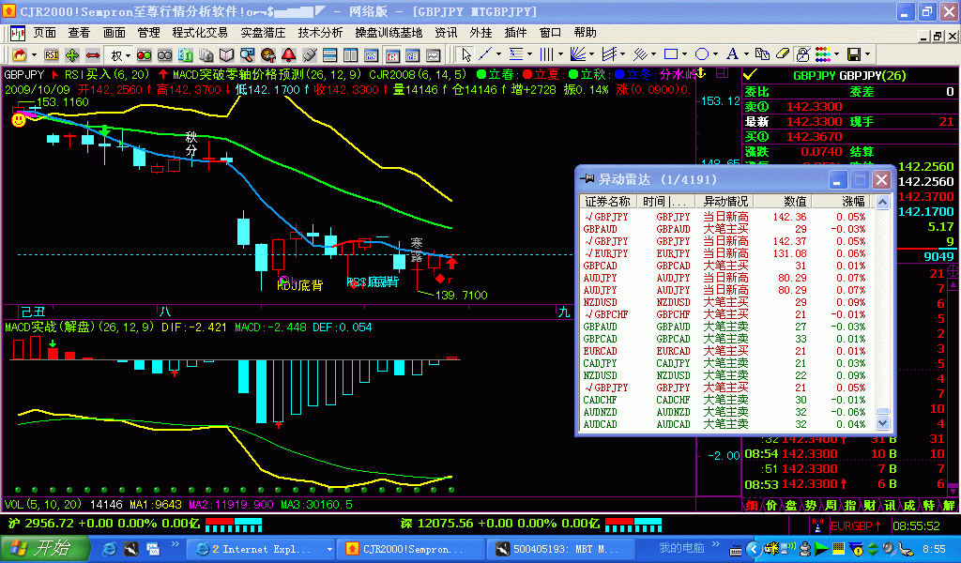Viewport: 961px width, 563px height.
Task: Click the red alarm bell icon
Action: tap(289, 55)
